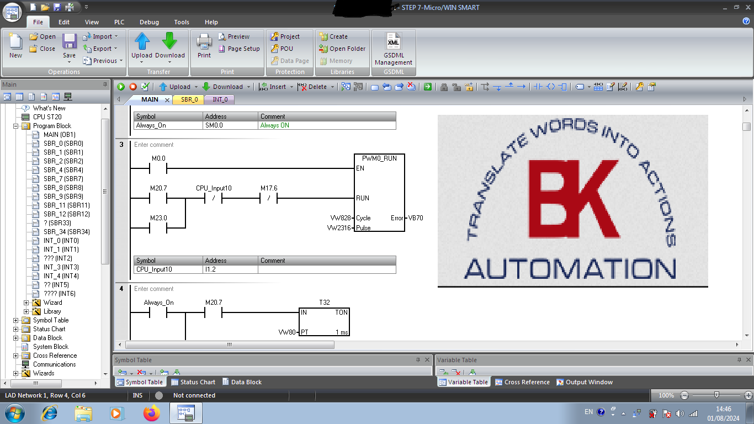Click the zoom slider handle in status bar
Screen dimensions: 754x424
tap(716, 395)
